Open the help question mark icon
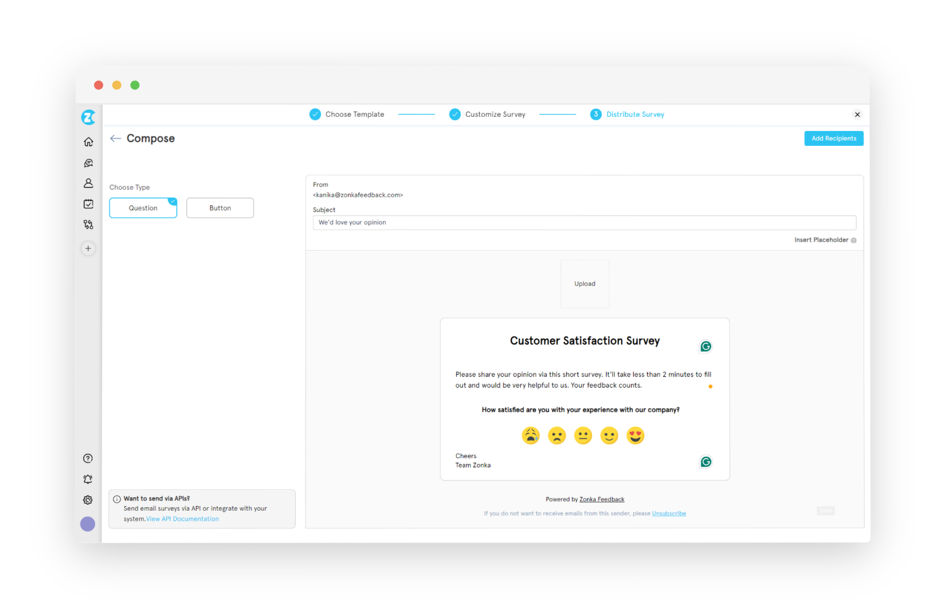Viewport: 946px width, 608px height. pyautogui.click(x=88, y=457)
